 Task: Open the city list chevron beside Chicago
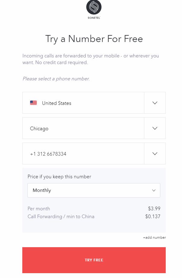pos(155,128)
